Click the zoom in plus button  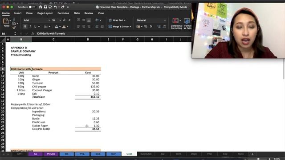[269, 159]
